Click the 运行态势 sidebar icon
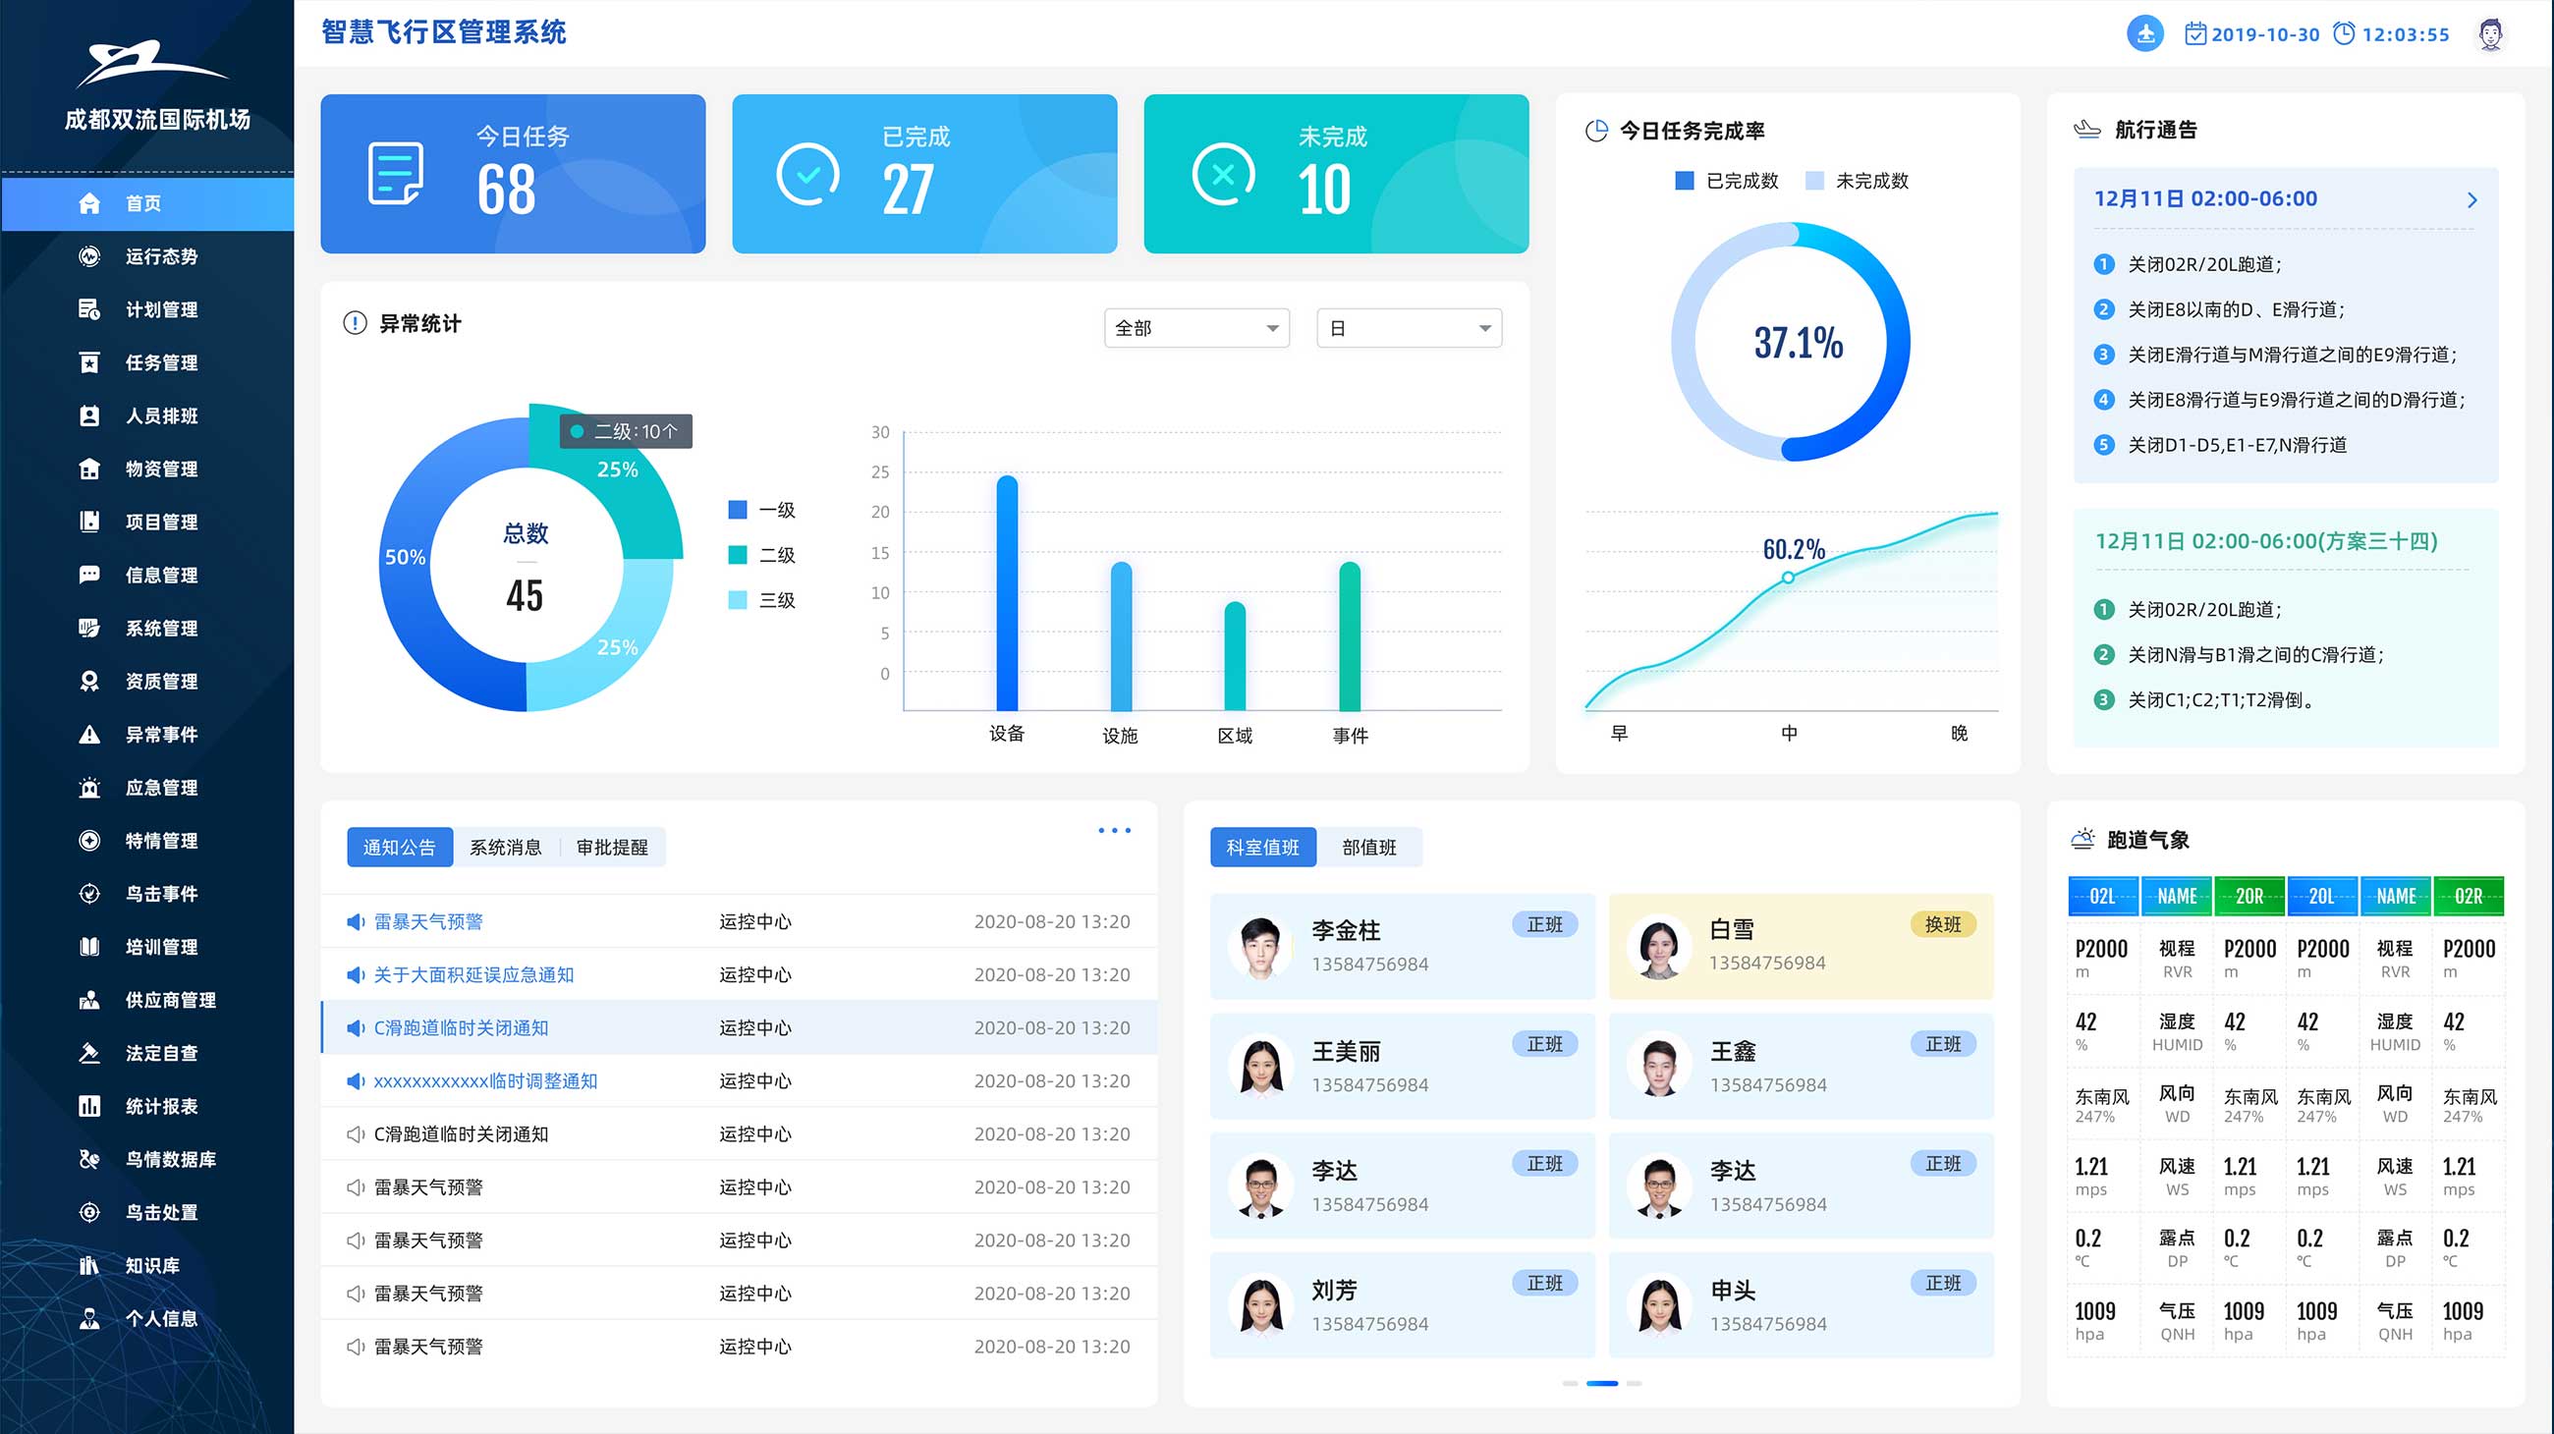The width and height of the screenshot is (2554, 1434). [x=89, y=256]
